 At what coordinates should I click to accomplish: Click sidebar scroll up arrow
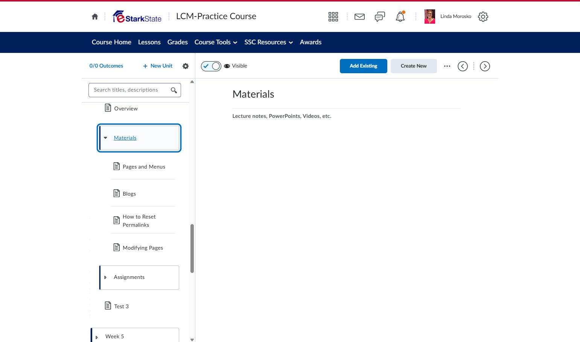192,82
